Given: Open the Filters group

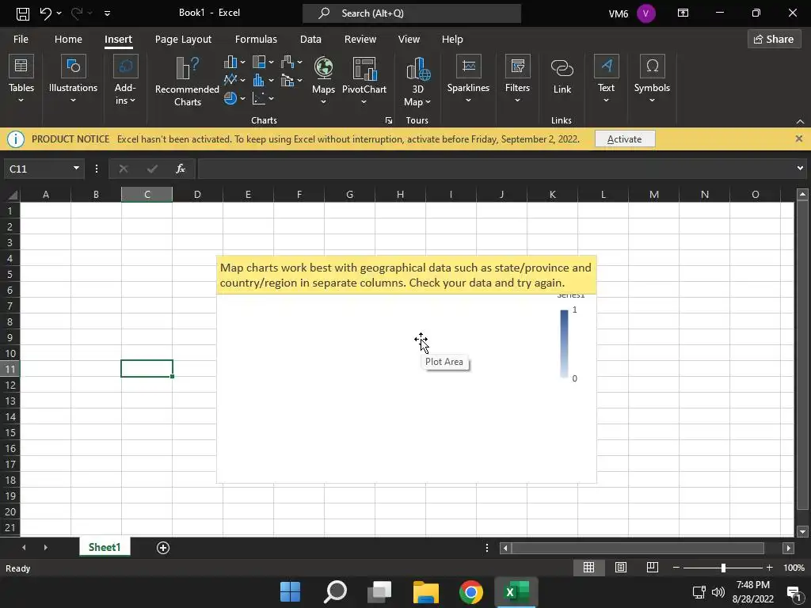Looking at the screenshot, I should (517, 78).
